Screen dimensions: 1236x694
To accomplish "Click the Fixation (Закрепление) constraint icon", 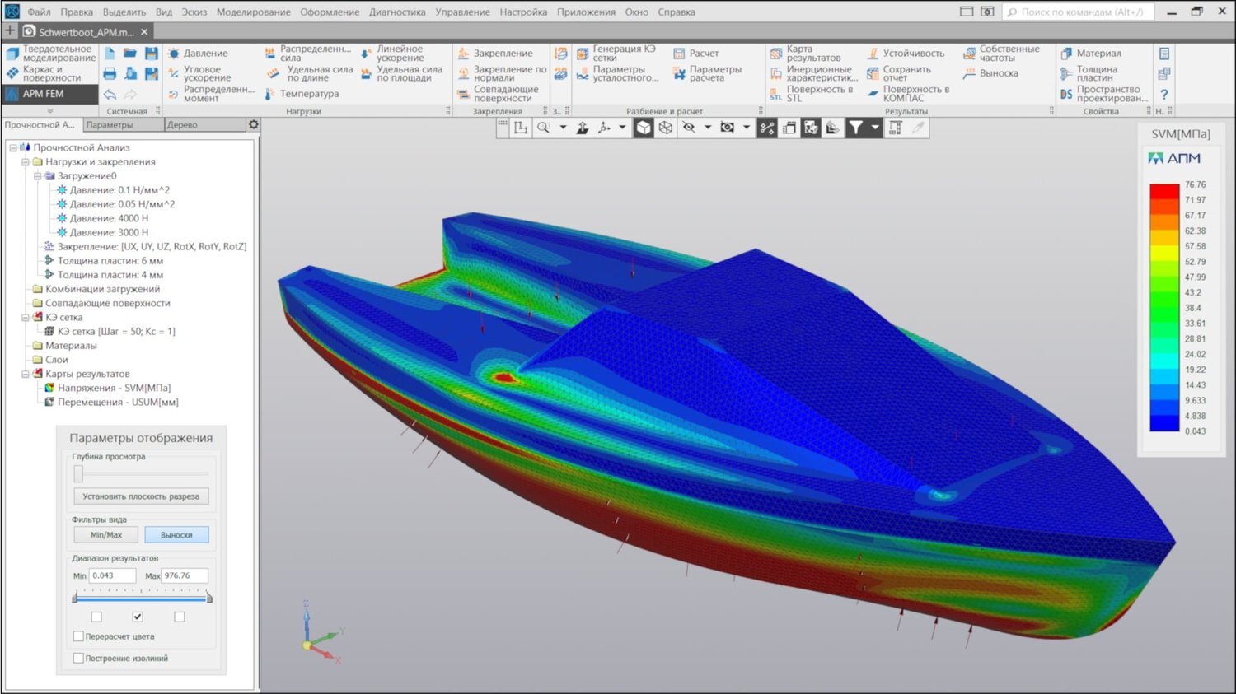I will pyautogui.click(x=464, y=54).
